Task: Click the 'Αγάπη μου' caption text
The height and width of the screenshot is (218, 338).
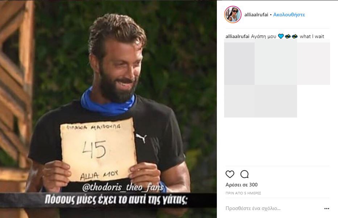Action: (263, 36)
